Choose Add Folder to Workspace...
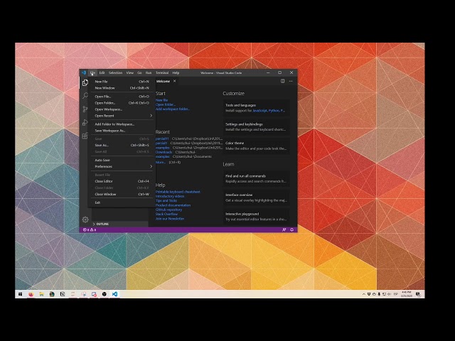The width and height of the screenshot is (455, 341). (122, 124)
